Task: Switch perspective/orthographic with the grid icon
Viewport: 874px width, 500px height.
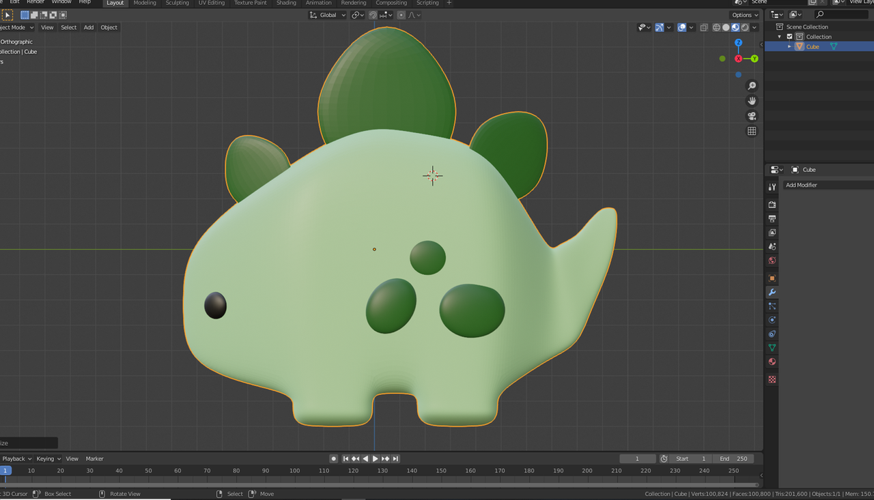Action: pos(752,131)
